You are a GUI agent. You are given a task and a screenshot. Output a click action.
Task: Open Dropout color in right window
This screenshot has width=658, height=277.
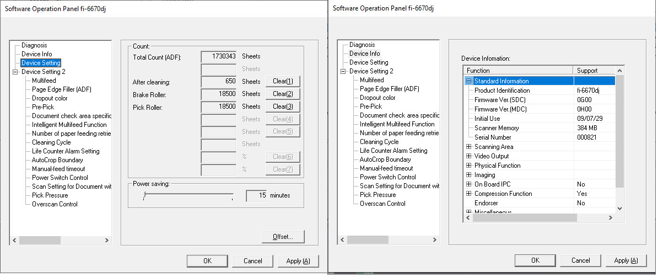(377, 98)
